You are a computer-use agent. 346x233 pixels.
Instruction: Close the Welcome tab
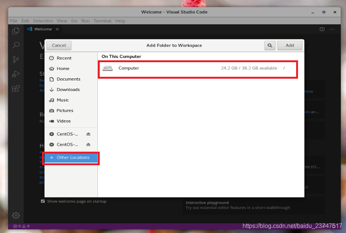tap(57, 29)
